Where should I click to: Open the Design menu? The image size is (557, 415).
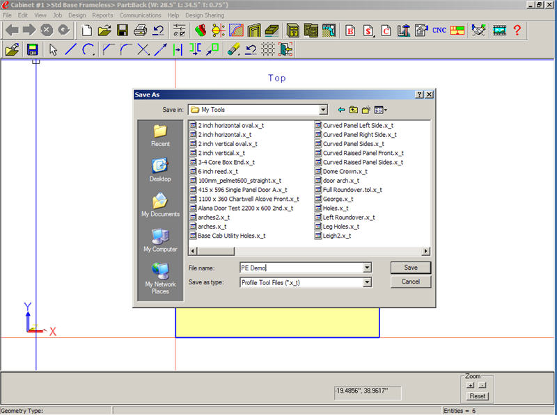(77, 15)
